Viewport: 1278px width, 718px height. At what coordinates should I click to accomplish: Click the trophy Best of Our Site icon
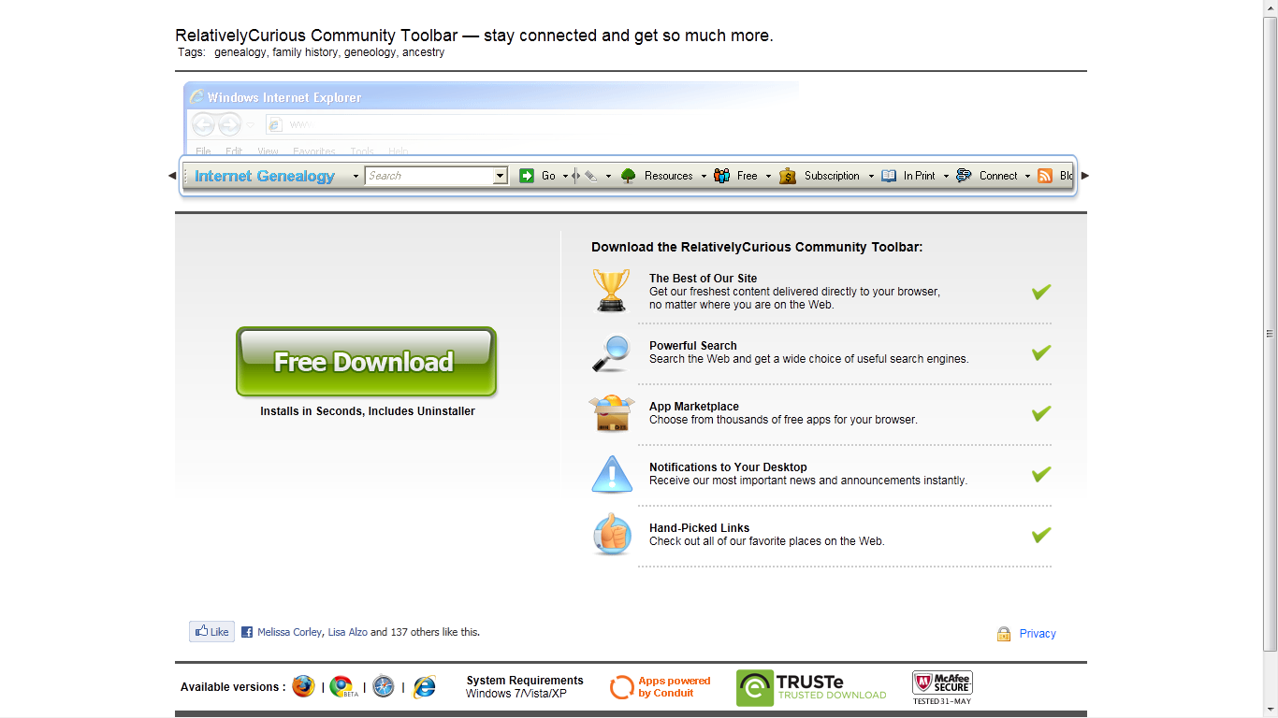(612, 290)
